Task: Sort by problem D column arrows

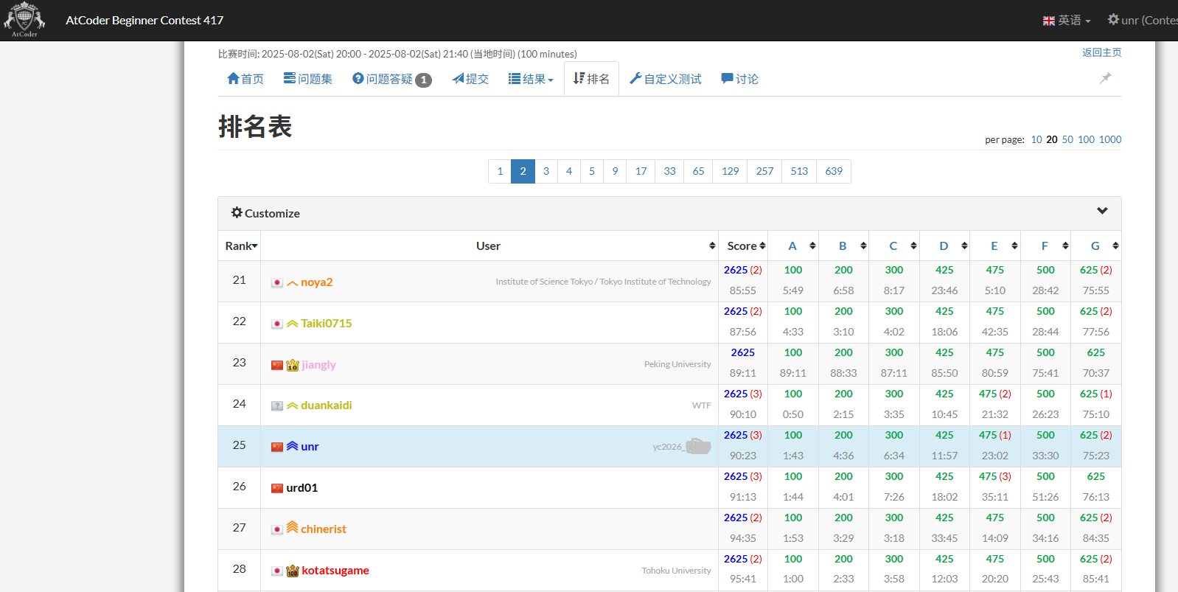Action: pyautogui.click(x=964, y=246)
